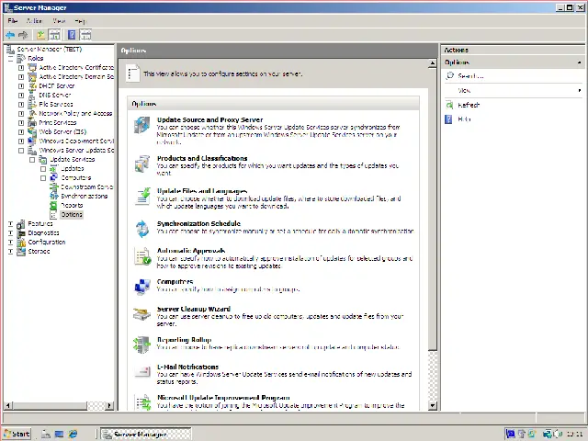Click the Automatic Approvals link
588x441 pixels.
[x=191, y=251]
